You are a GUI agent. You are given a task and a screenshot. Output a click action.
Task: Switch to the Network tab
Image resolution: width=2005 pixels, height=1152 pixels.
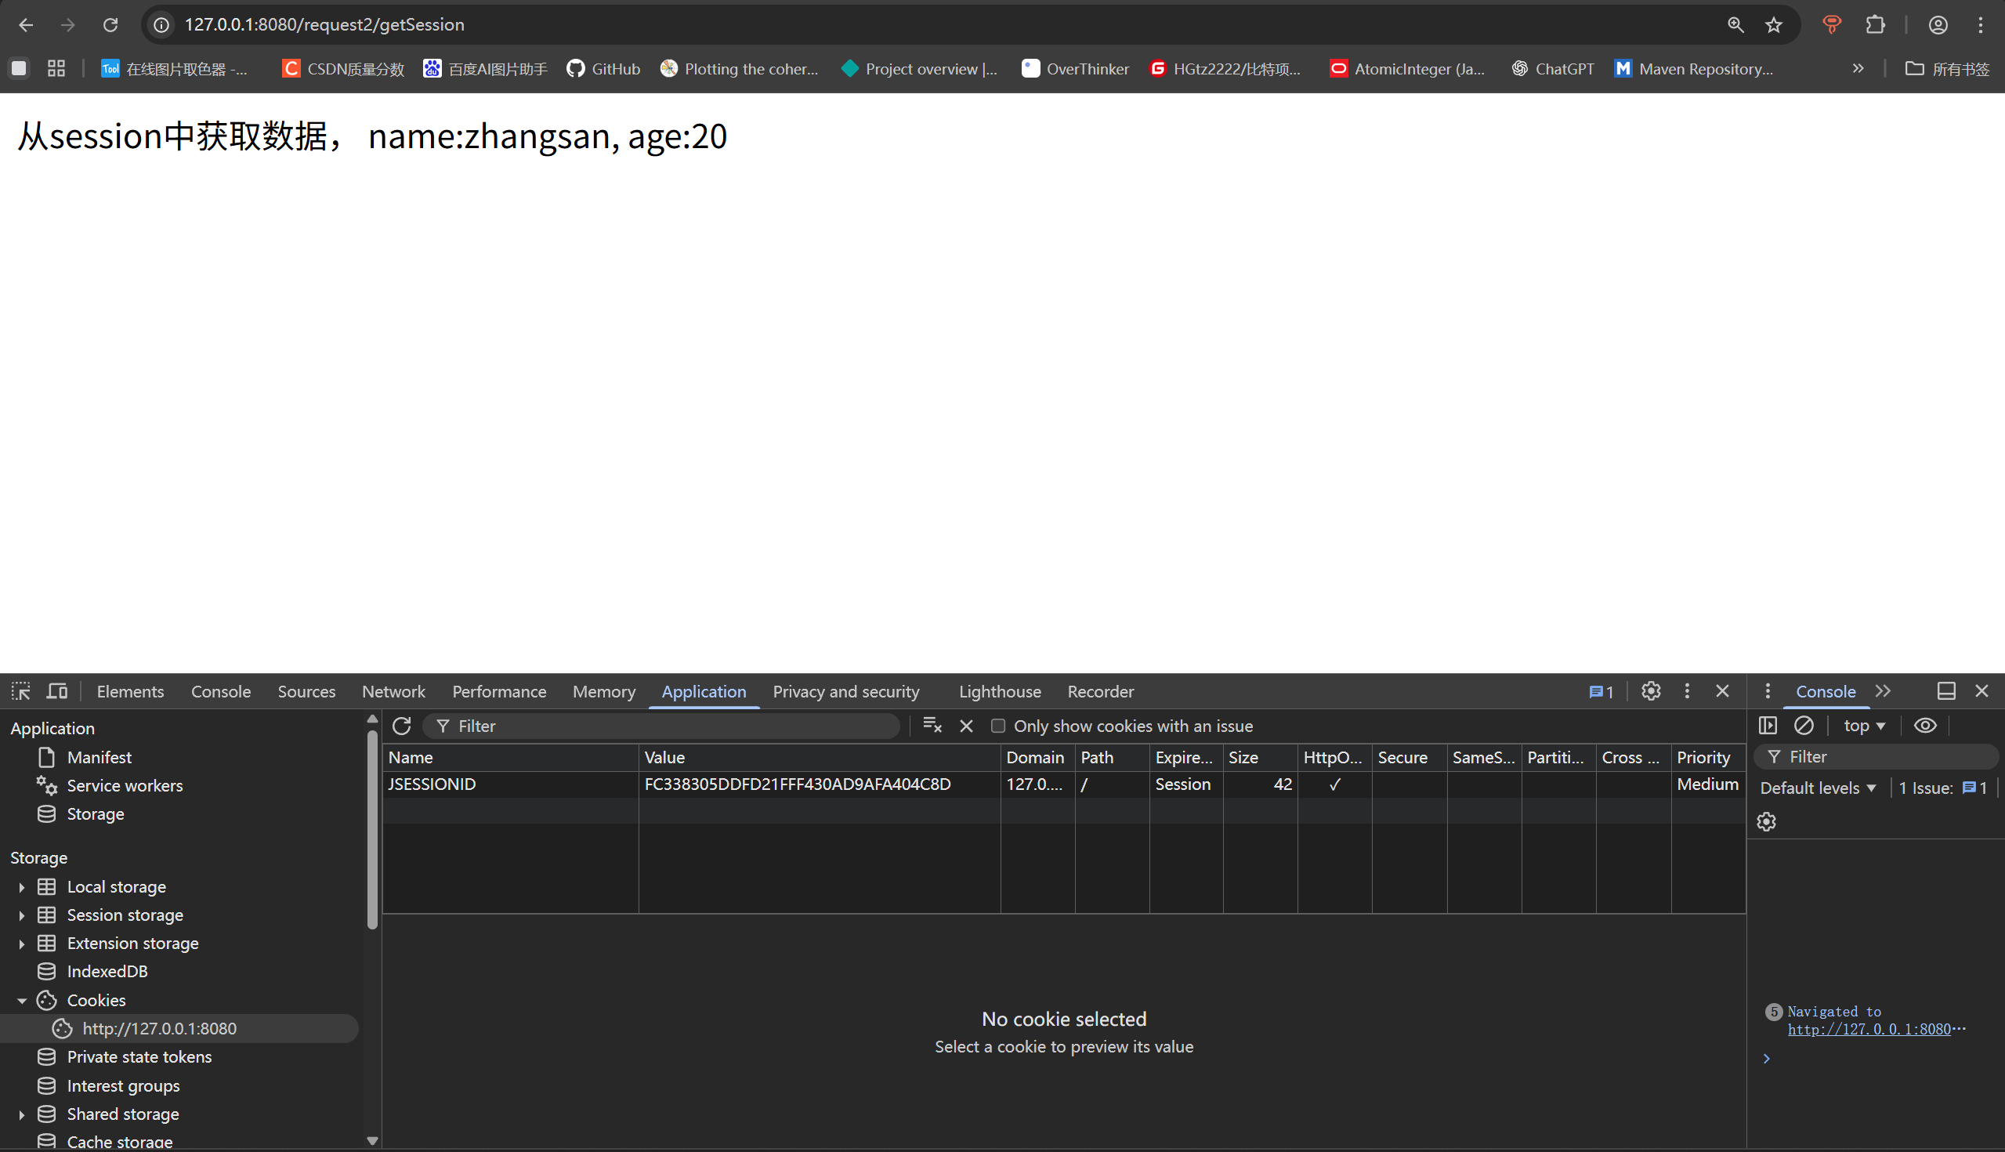pos(393,691)
